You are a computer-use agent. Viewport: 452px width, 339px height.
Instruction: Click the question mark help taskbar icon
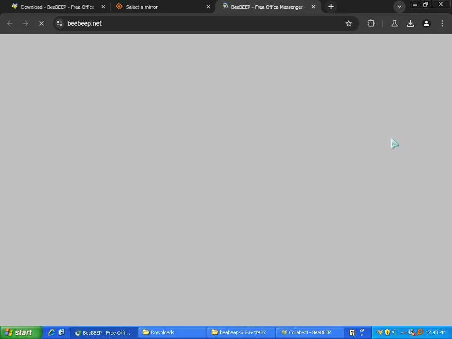click(x=352, y=333)
